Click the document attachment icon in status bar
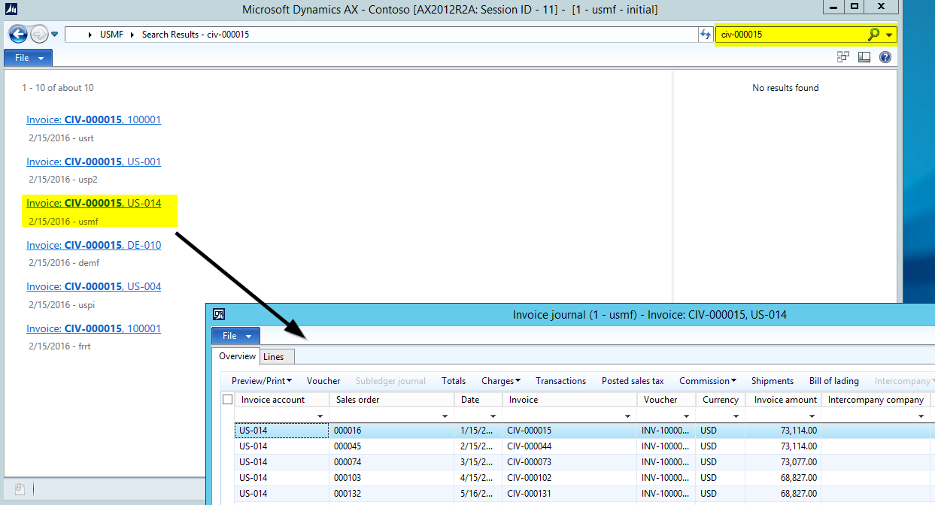 pos(20,489)
